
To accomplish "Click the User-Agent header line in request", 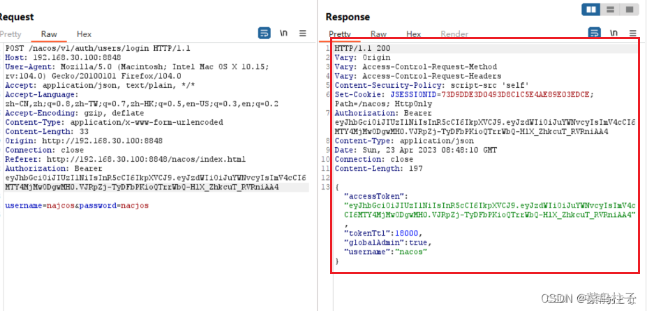I will pyautogui.click(x=137, y=67).
